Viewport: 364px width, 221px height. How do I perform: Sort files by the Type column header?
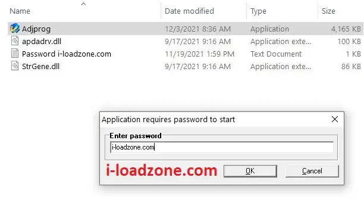[x=258, y=11]
